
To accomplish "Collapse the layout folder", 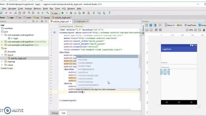I will pyautogui.click(x=2, y=55).
